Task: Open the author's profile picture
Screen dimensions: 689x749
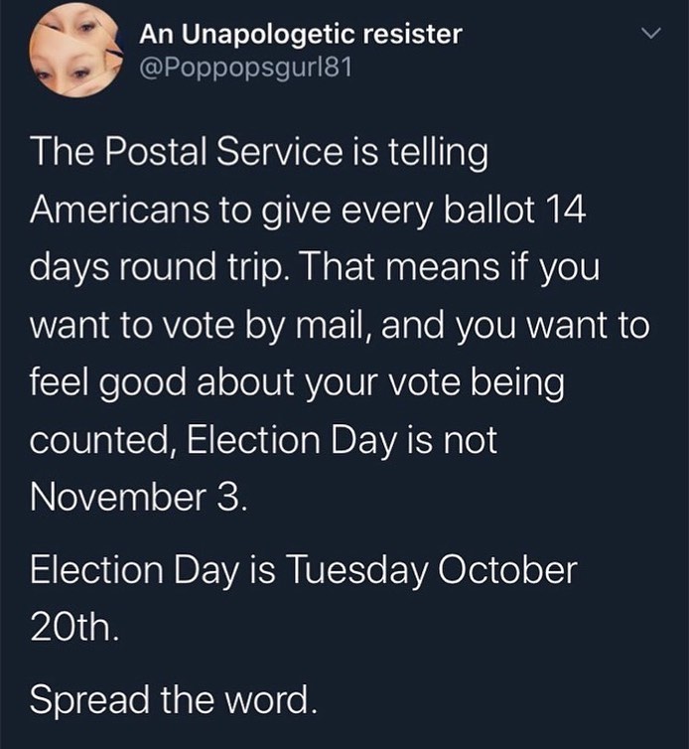Action: (x=75, y=50)
